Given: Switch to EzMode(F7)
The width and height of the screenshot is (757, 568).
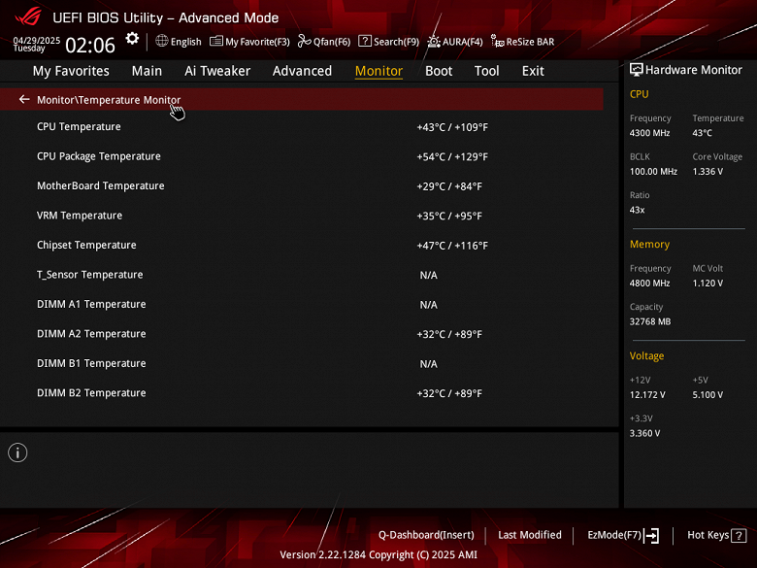Looking at the screenshot, I should pos(623,535).
